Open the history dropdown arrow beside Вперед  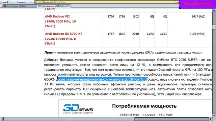(x=16, y=2)
